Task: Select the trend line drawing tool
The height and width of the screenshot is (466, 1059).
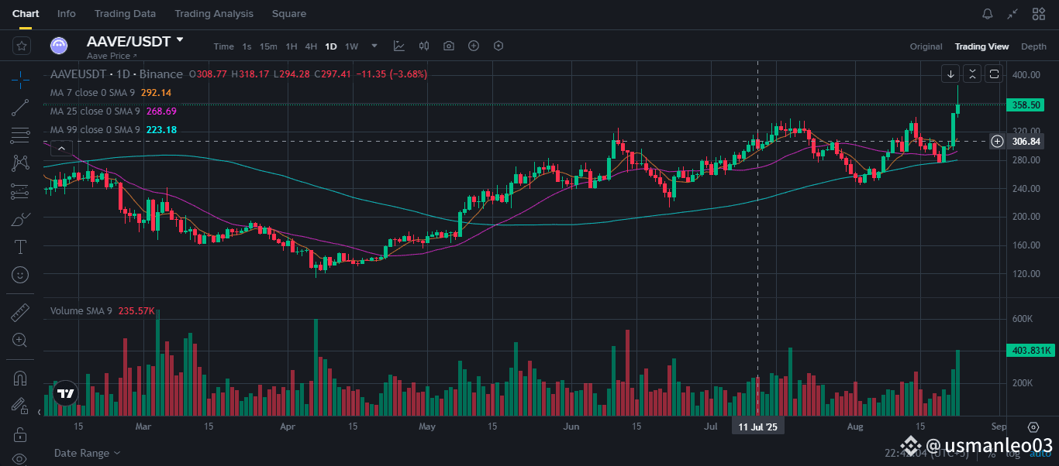Action: 21,108
